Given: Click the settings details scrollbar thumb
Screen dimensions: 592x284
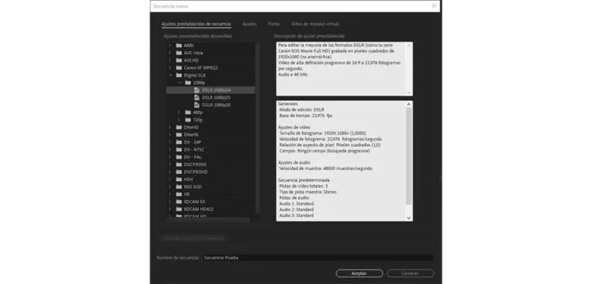Looking at the screenshot, I should point(409,156).
